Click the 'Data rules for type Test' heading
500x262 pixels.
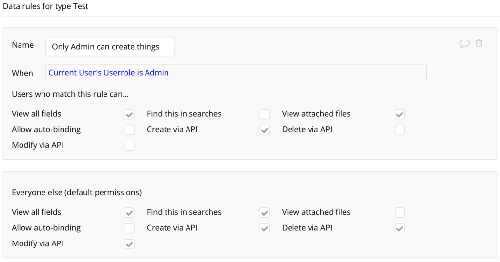coord(45,6)
